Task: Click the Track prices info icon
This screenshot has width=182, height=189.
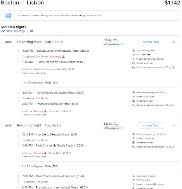Action: [23, 31]
